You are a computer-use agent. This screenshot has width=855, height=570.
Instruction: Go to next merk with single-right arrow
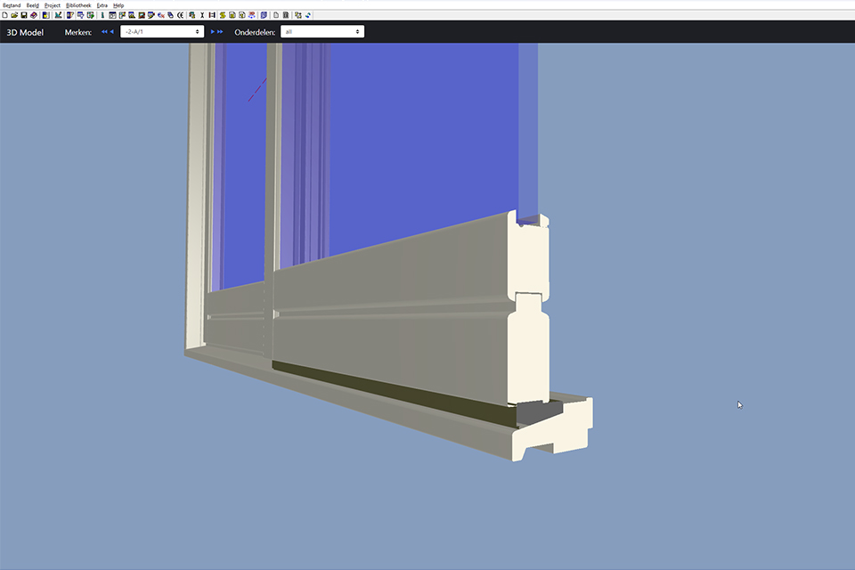(x=212, y=32)
